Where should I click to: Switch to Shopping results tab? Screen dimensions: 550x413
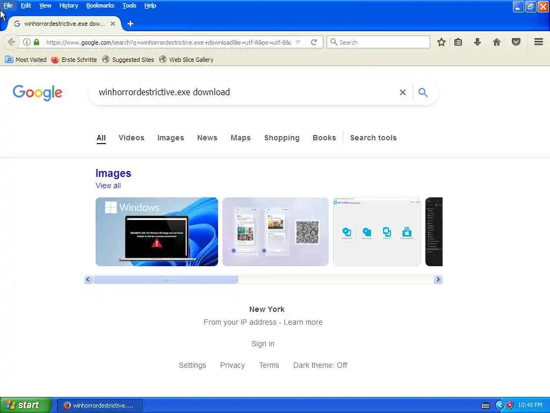[281, 138]
